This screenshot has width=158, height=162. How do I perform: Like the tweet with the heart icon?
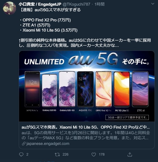(x=94, y=155)
